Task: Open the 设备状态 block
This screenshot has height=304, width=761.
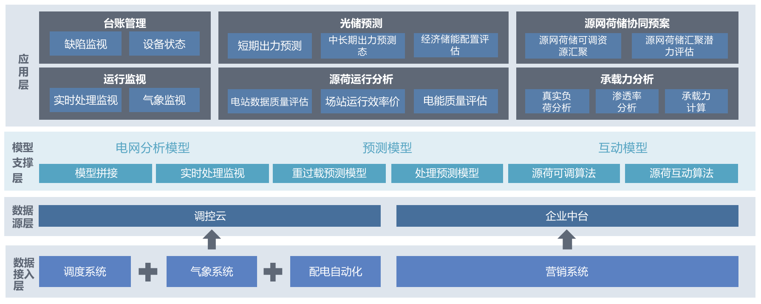Action: click(164, 44)
